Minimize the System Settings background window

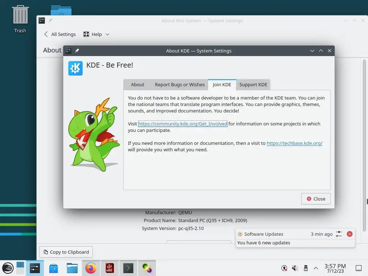(346, 20)
